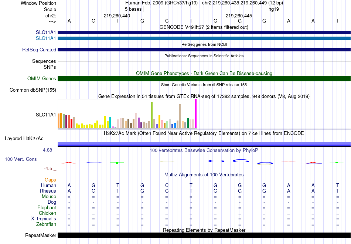Select the Rhesus species label

pyautogui.click(x=48, y=191)
